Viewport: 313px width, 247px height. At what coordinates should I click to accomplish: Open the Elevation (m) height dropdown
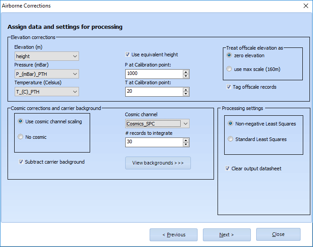point(47,56)
